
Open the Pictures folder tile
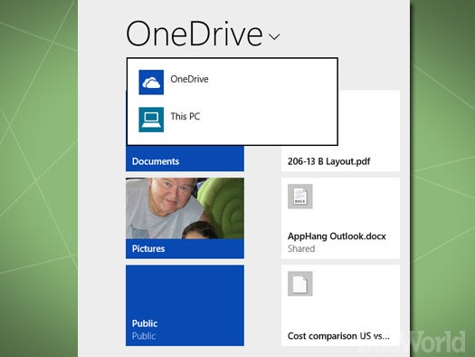click(x=185, y=218)
